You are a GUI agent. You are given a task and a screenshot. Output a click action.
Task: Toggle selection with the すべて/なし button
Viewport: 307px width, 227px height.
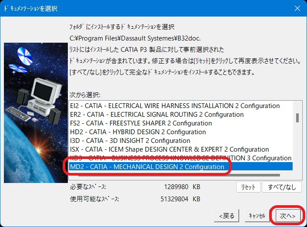tap(282, 187)
